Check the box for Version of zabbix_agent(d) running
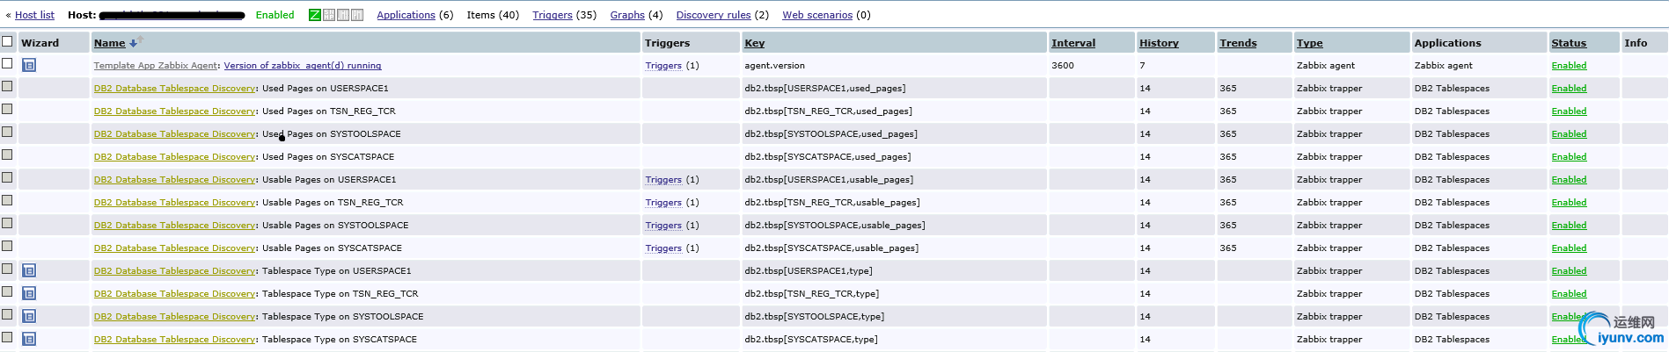This screenshot has width=1669, height=352. click(7, 64)
